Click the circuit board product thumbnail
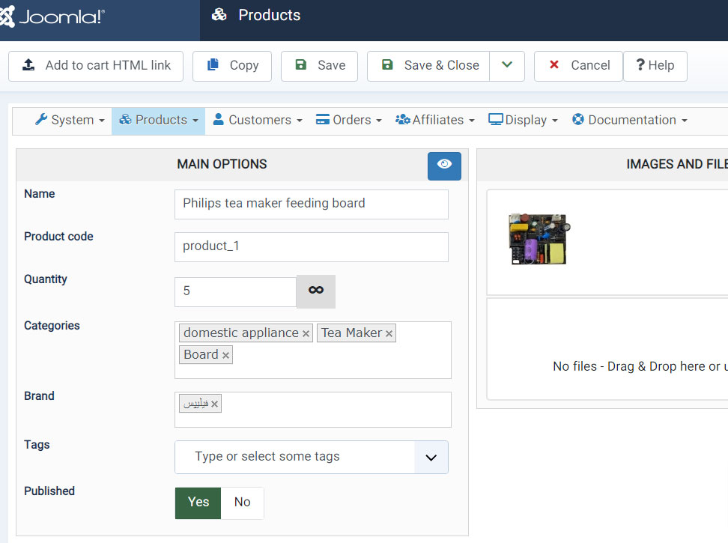Image resolution: width=728 pixels, height=543 pixels. [x=539, y=239]
